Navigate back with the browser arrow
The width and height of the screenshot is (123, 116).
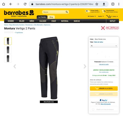[11, 4]
